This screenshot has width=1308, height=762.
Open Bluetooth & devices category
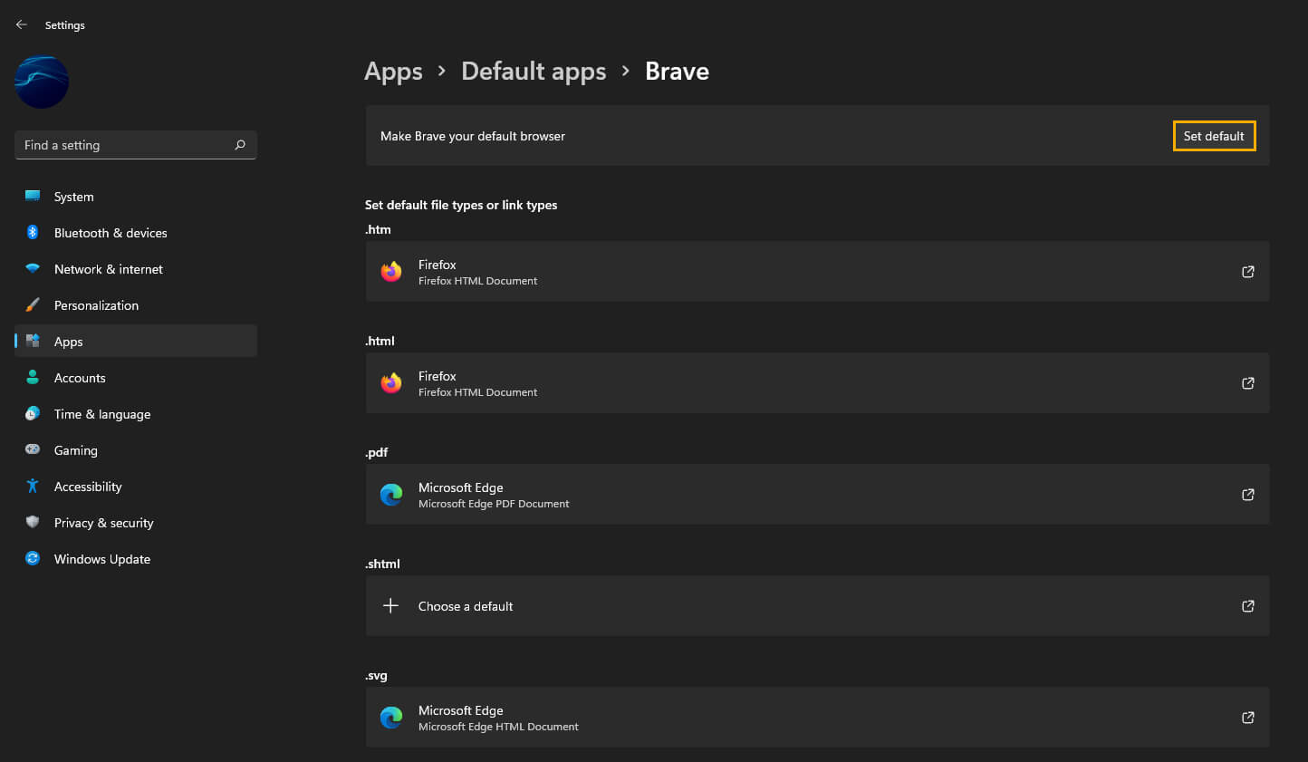pyautogui.click(x=136, y=233)
